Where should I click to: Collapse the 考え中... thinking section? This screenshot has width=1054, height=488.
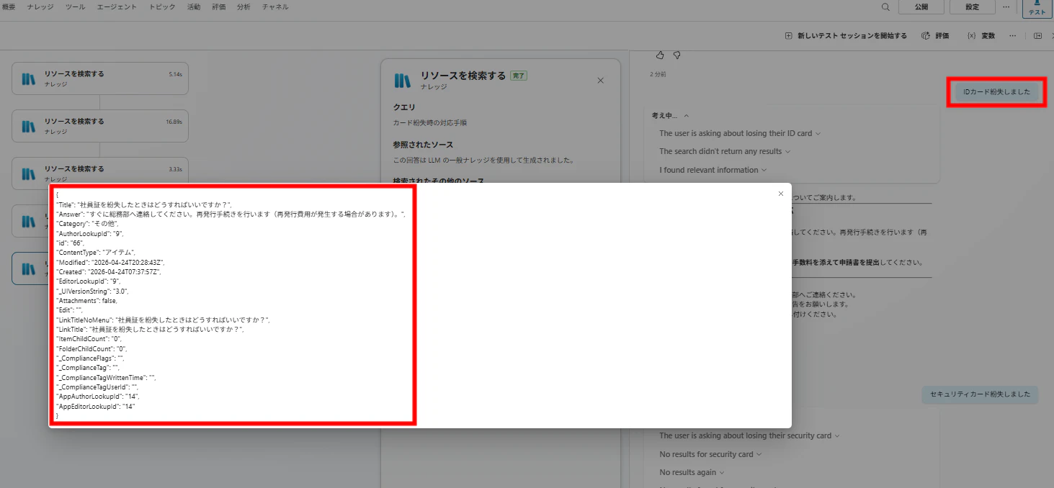point(671,115)
